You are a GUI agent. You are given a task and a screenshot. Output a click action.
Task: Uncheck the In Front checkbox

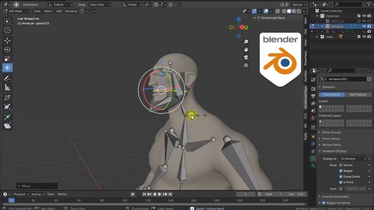coord(341,182)
